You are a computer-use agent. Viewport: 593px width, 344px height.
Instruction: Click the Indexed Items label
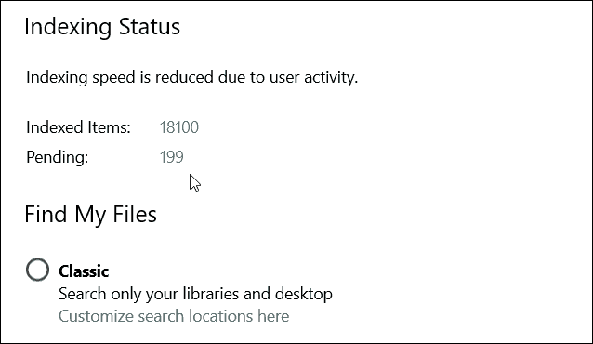(x=78, y=127)
